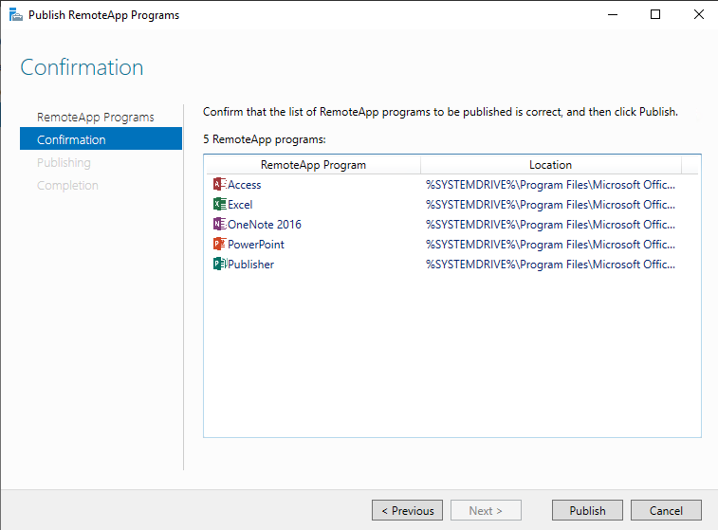The image size is (718, 530).
Task: Maximize the Publish RemoteApp Programs window
Action: point(655,14)
